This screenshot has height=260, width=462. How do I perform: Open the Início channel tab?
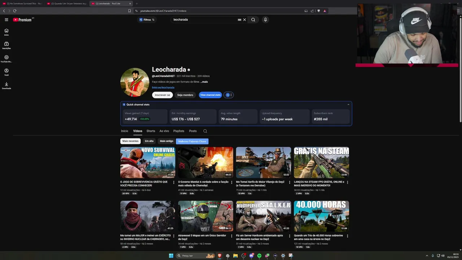[x=125, y=131]
